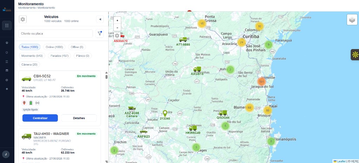Collapse the Veículos panel with the arrow
359x163 pixels.
coord(100,19)
